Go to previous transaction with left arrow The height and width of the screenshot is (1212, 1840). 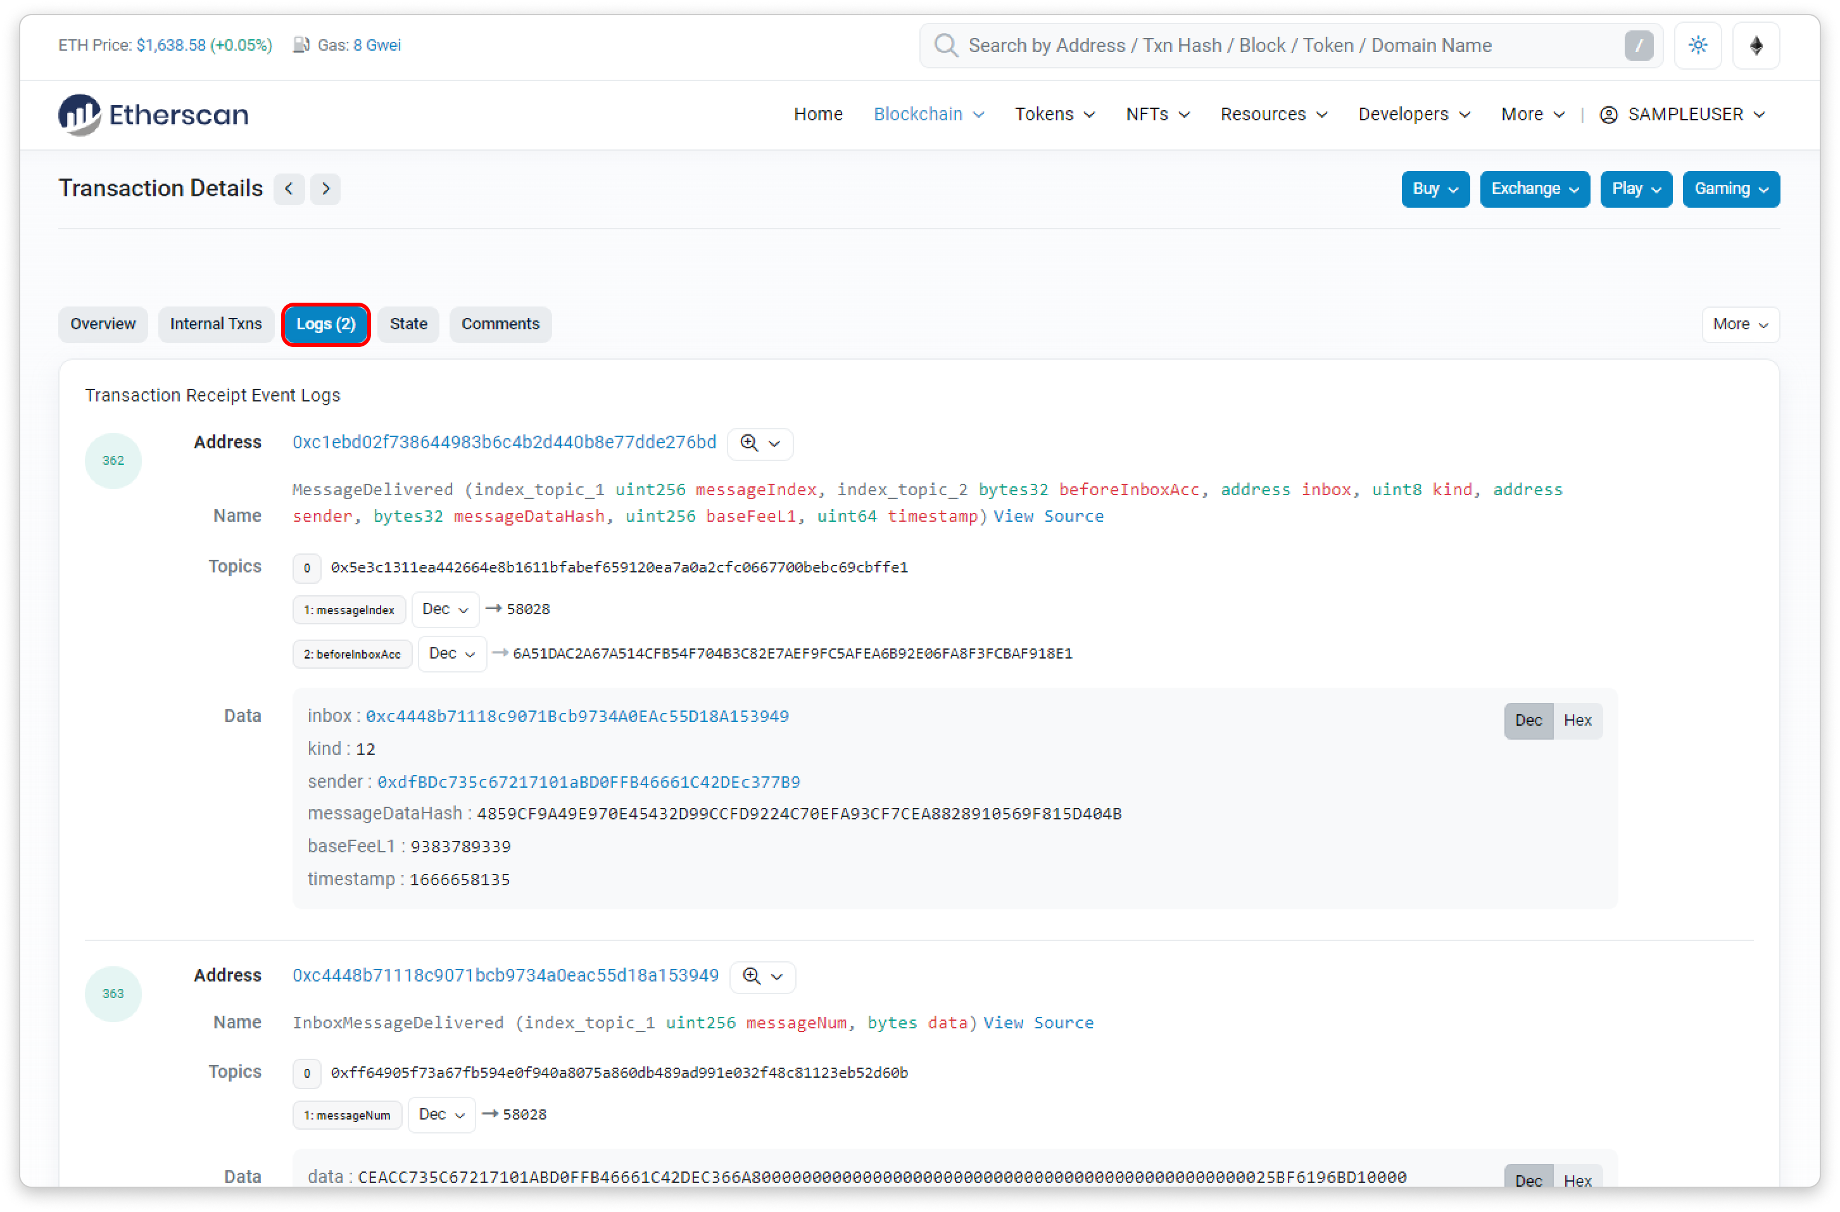(288, 189)
